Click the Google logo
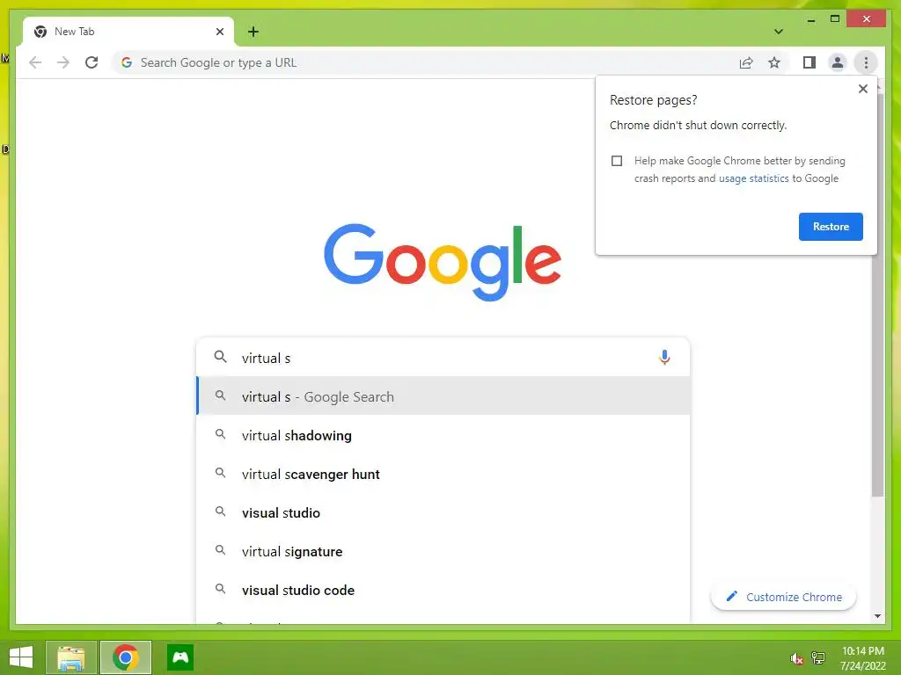The width and height of the screenshot is (901, 675). pyautogui.click(x=443, y=262)
